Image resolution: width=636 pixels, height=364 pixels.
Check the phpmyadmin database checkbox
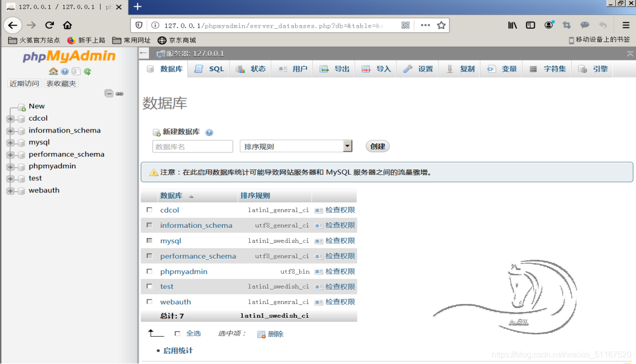[149, 271]
